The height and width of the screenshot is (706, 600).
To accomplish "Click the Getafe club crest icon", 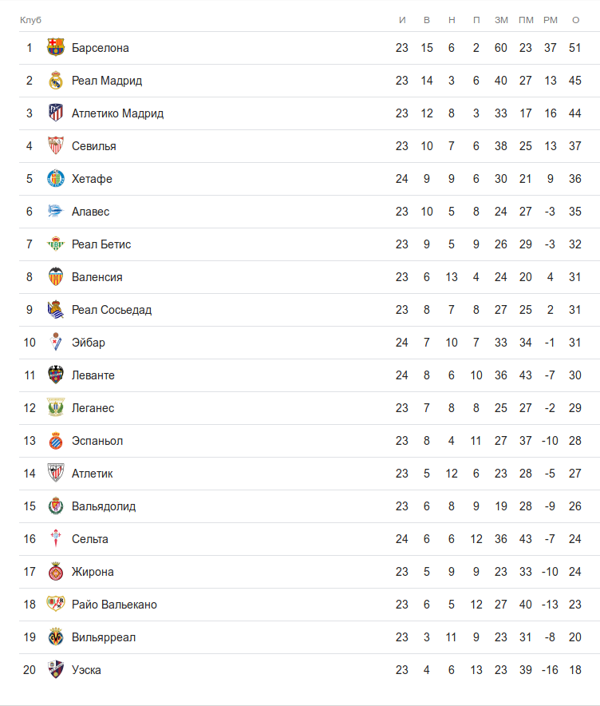I will click(55, 179).
